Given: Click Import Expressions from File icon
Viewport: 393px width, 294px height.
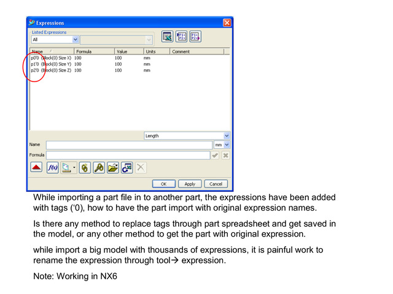Looking at the screenshot, I should [181, 37].
